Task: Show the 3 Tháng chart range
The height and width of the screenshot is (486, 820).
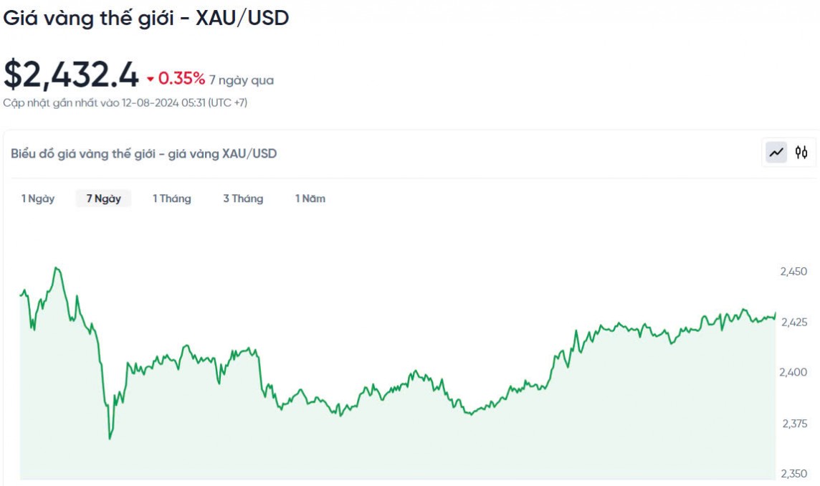Action: point(243,199)
